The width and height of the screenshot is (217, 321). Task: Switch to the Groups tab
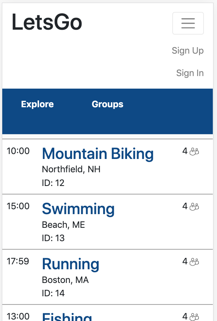coord(107,104)
